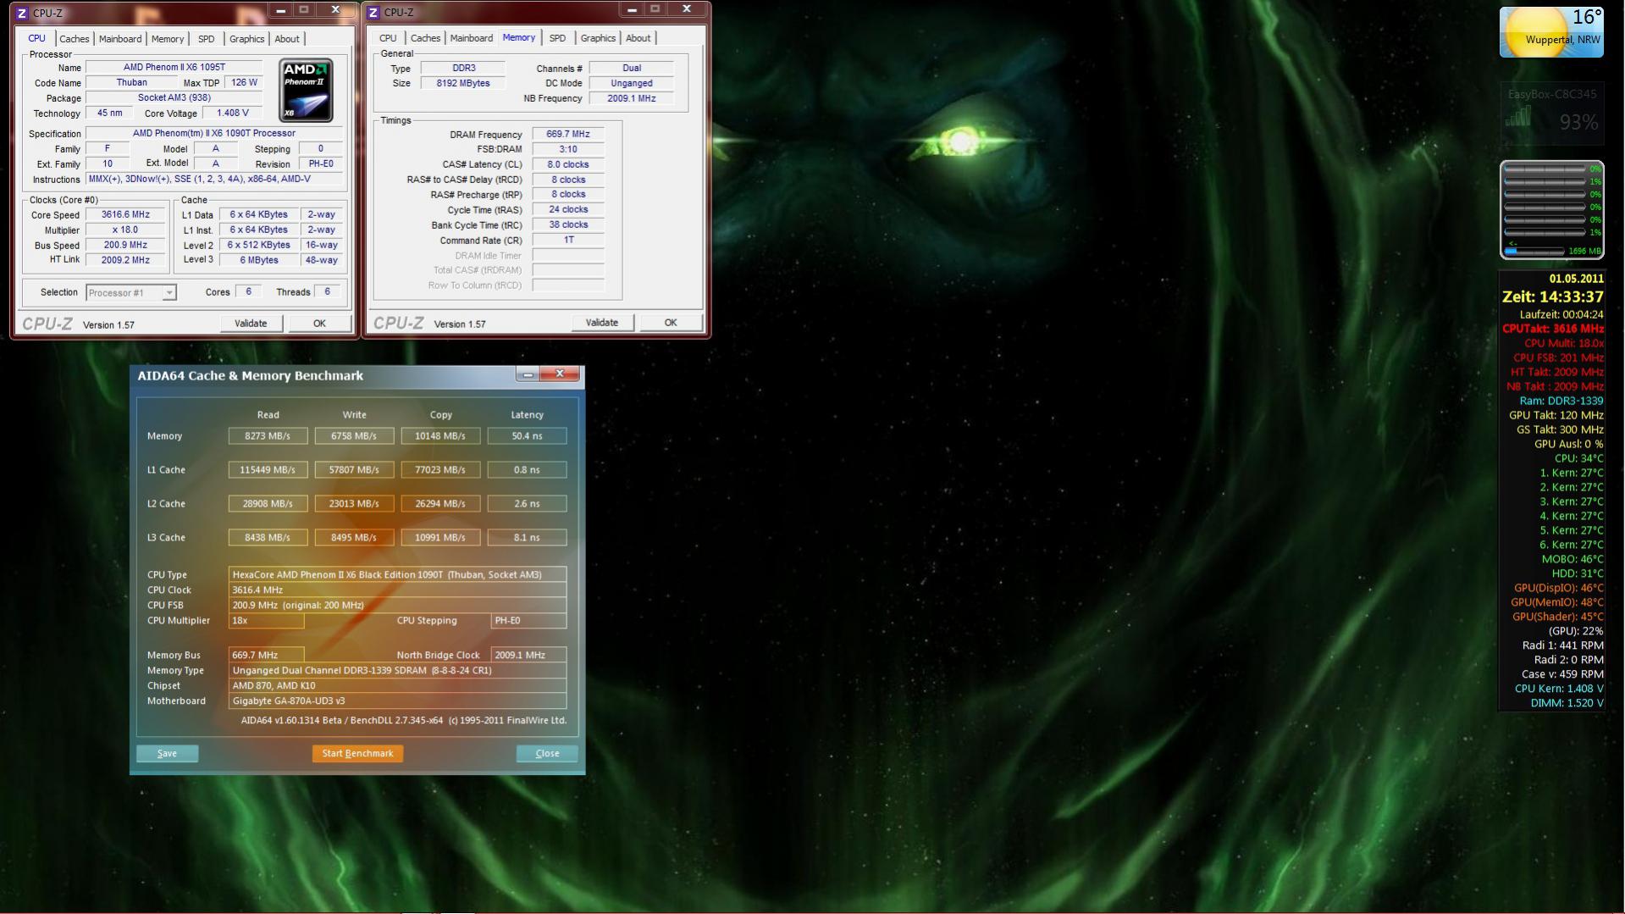1625x914 pixels.
Task: Click the 'MOBO: 46°C' line in the sensor panel
Action: [1572, 559]
